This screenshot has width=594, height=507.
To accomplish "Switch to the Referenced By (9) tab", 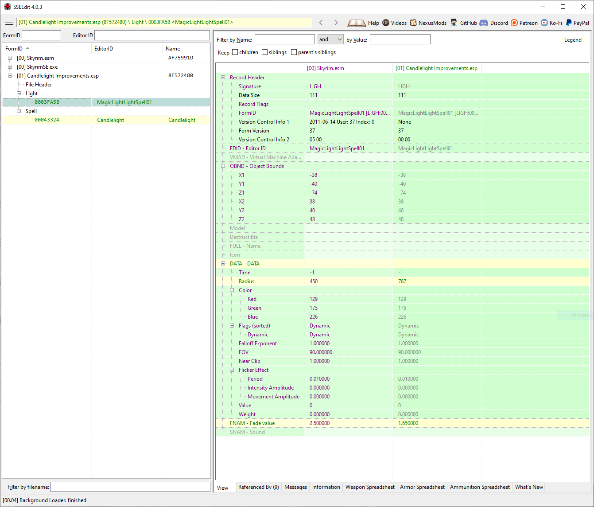I will [258, 487].
